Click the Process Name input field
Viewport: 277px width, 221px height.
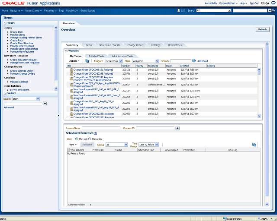pos(101,128)
